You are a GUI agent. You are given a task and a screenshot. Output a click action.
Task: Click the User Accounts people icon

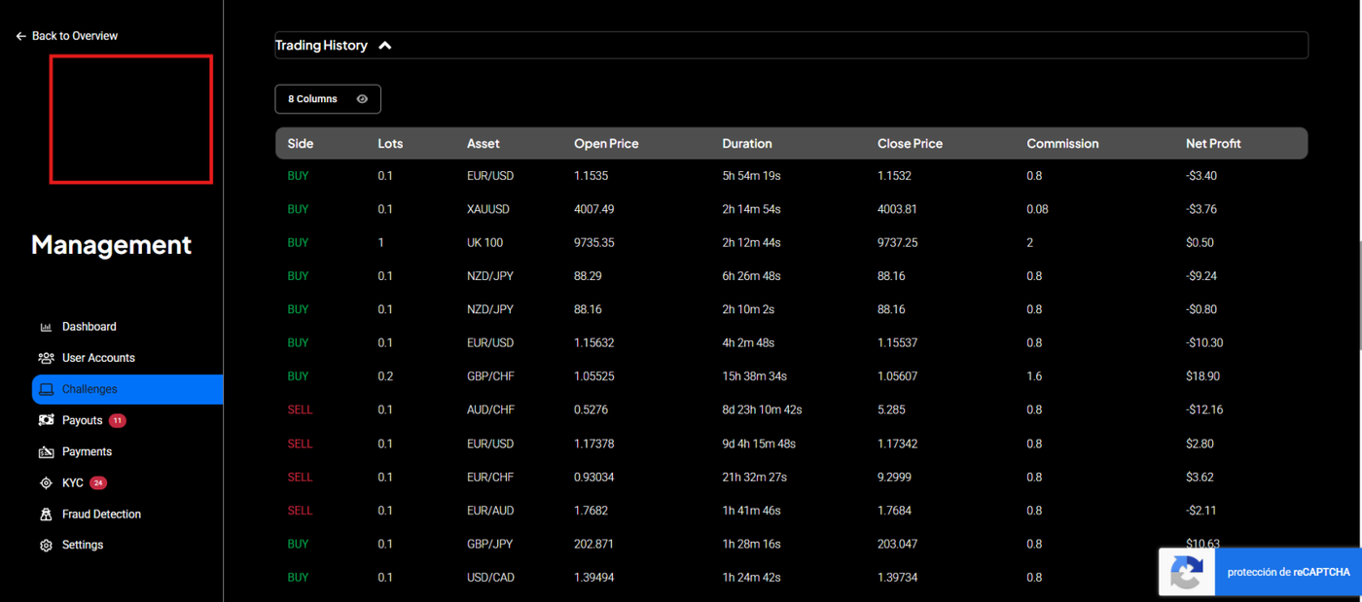click(x=46, y=358)
